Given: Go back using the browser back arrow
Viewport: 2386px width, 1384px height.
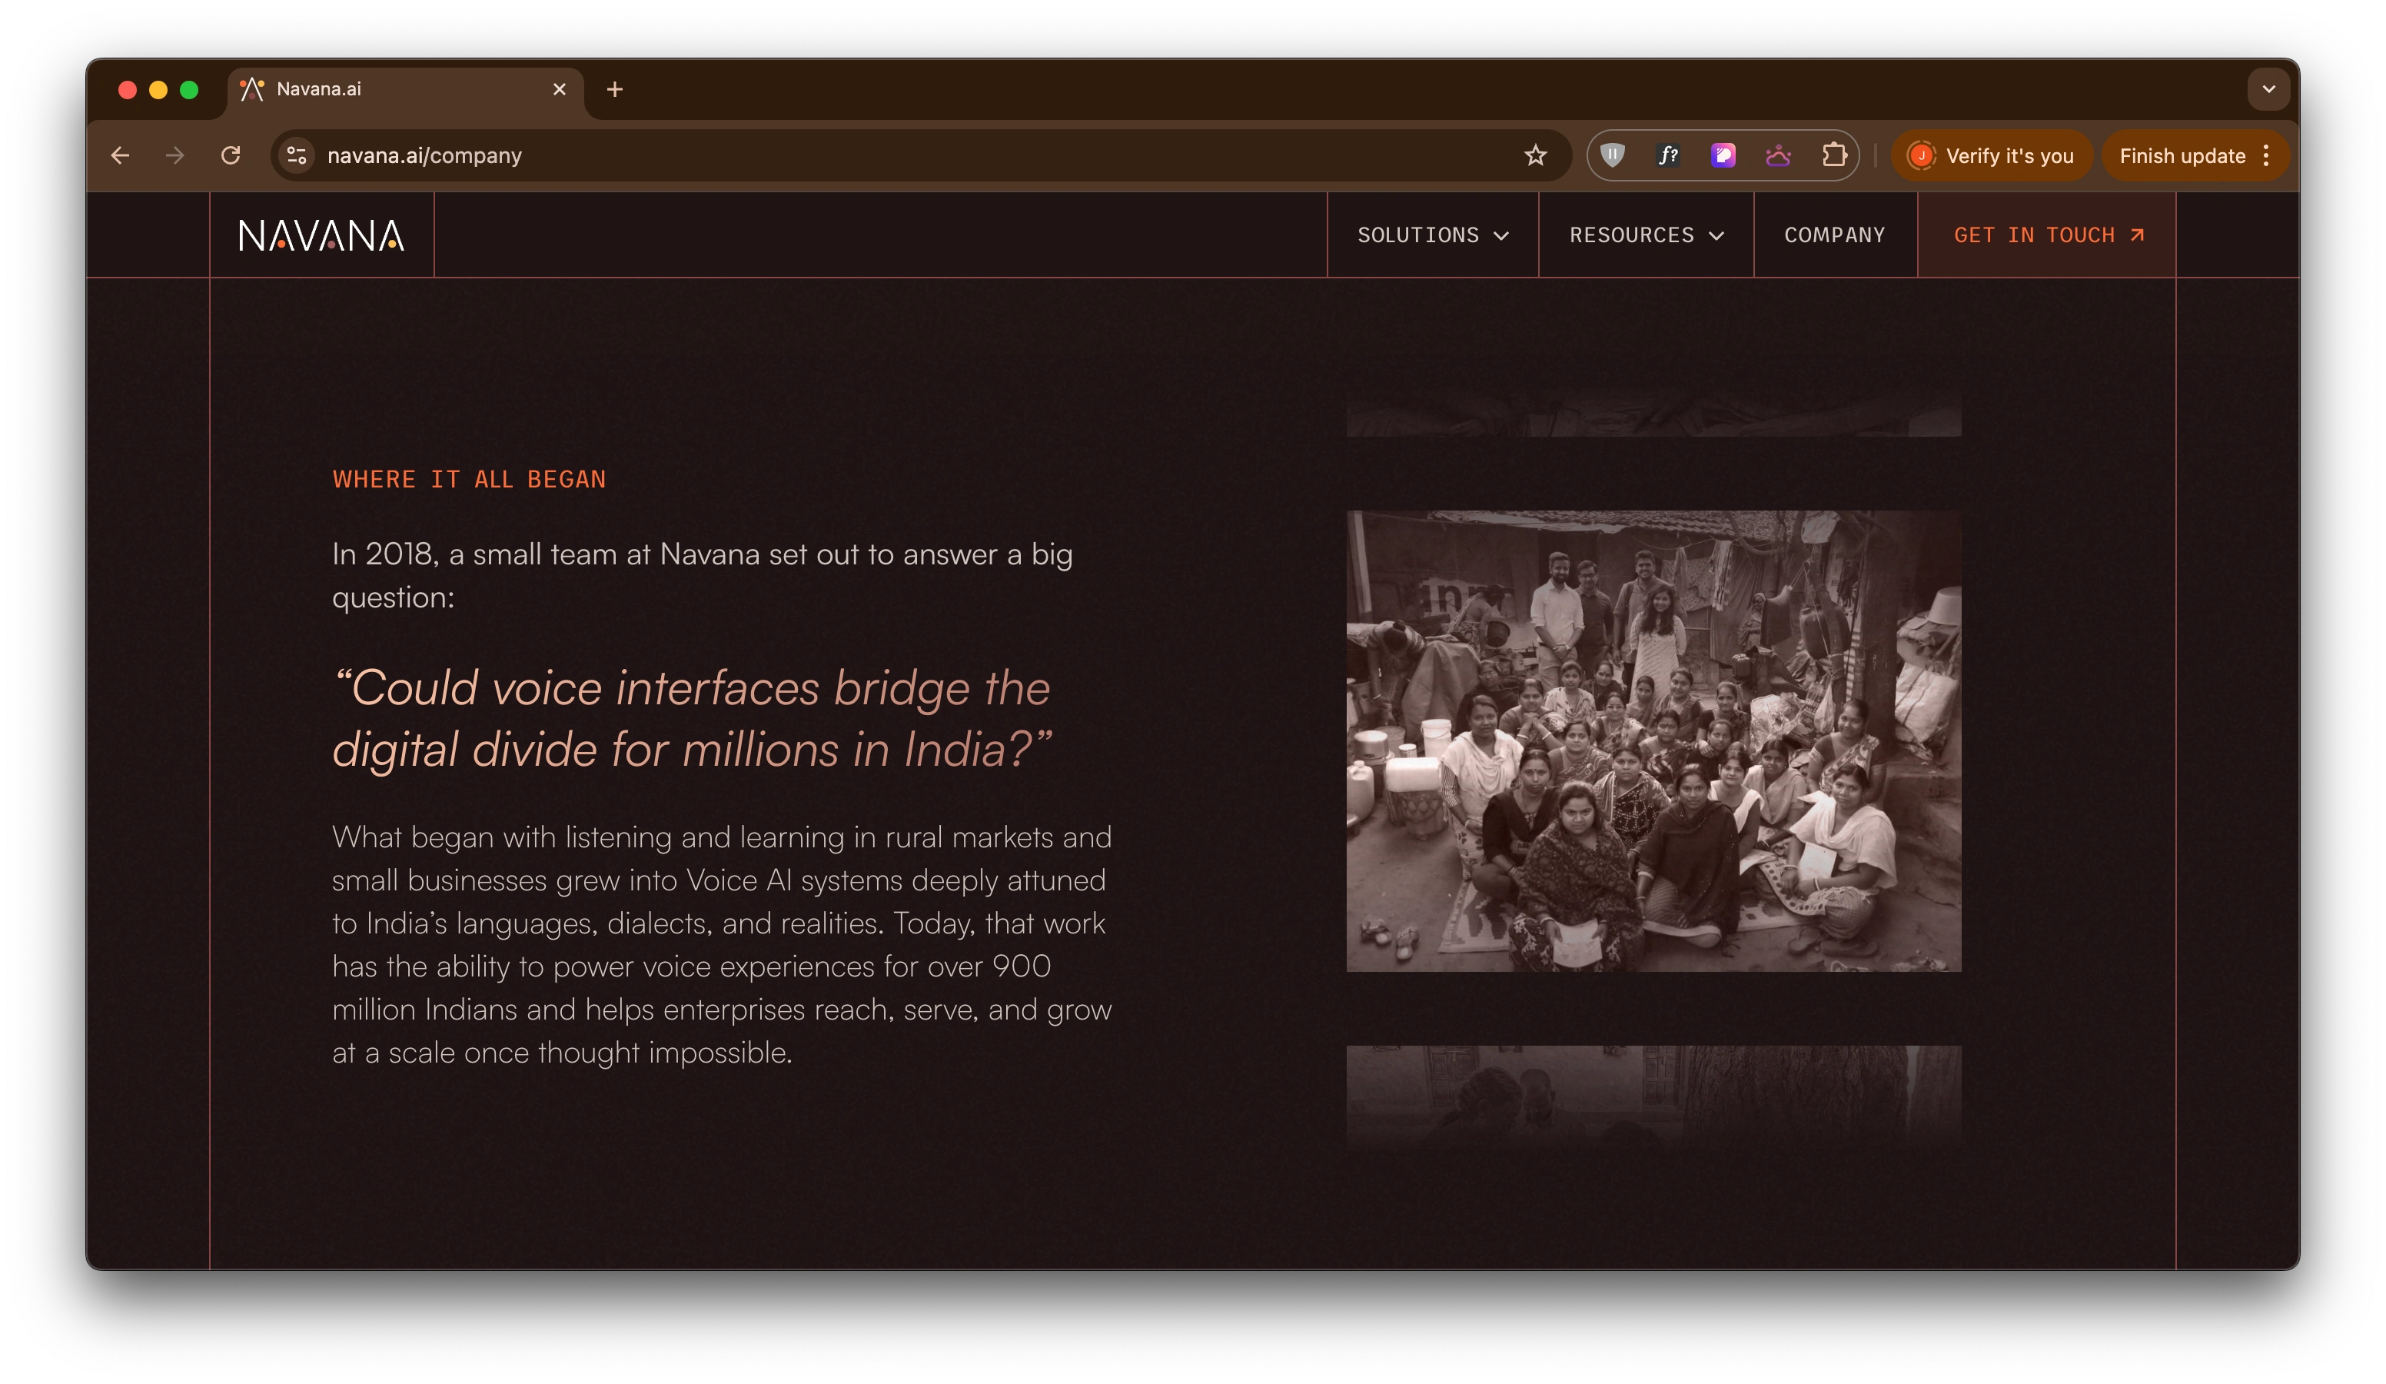Looking at the screenshot, I should 120,155.
